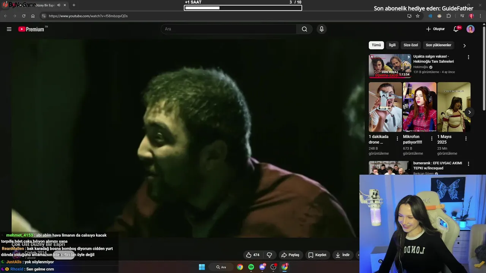486x273 pixels.
Task: Open the Windows Start menu
Action: (x=202, y=267)
